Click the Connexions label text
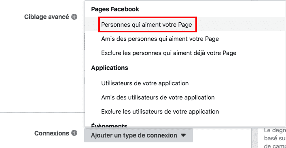 (52, 133)
